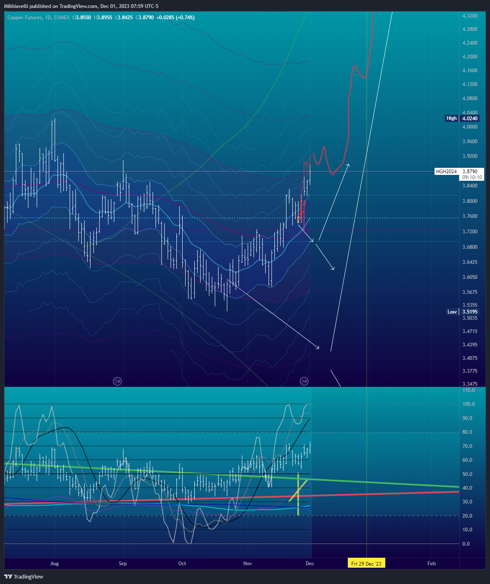Click the change value +0.0285 (+0.74%)
The width and height of the screenshot is (490, 584).
click(x=176, y=18)
